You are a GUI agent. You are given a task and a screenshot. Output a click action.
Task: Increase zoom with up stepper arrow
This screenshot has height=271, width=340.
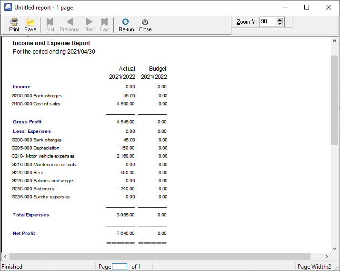(280, 19)
